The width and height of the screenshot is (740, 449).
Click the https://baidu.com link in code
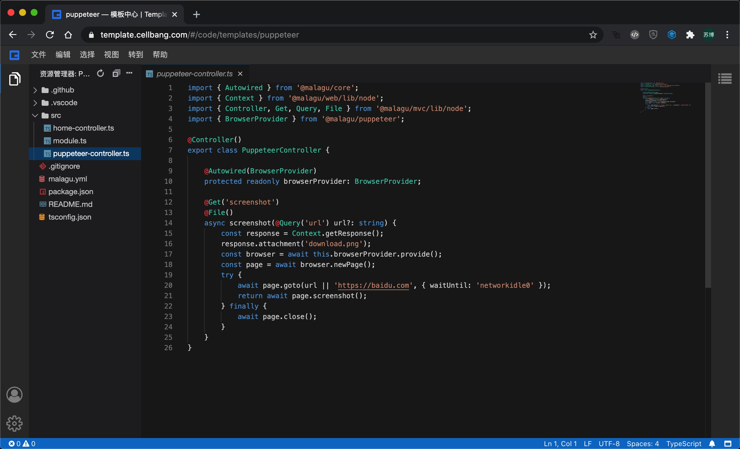[x=373, y=285]
